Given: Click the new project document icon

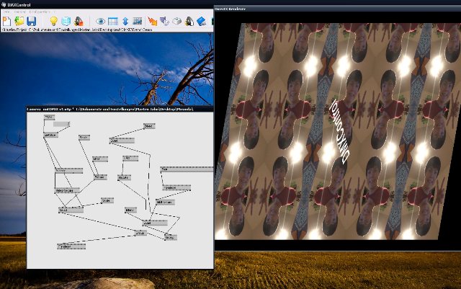Looking at the screenshot, I should coord(6,22).
